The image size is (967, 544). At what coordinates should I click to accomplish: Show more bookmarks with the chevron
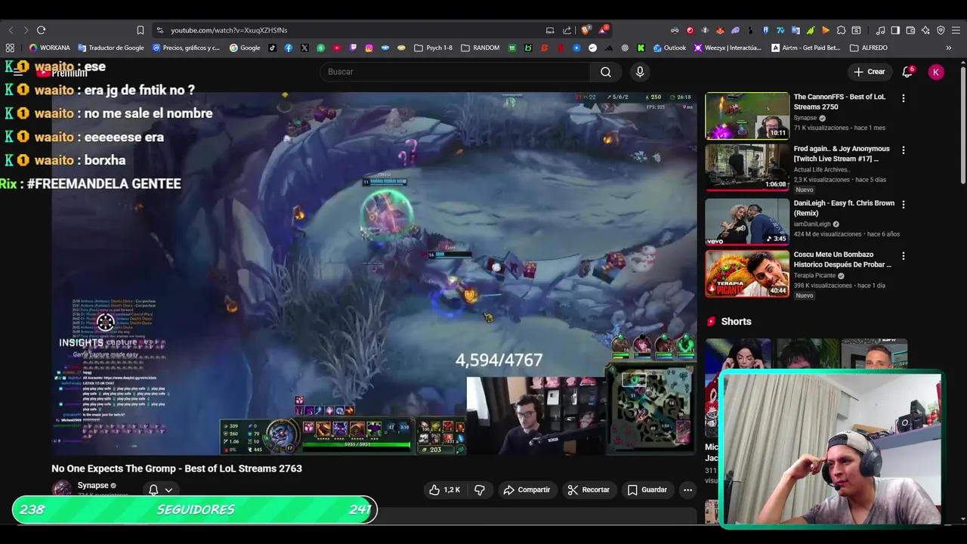point(949,48)
